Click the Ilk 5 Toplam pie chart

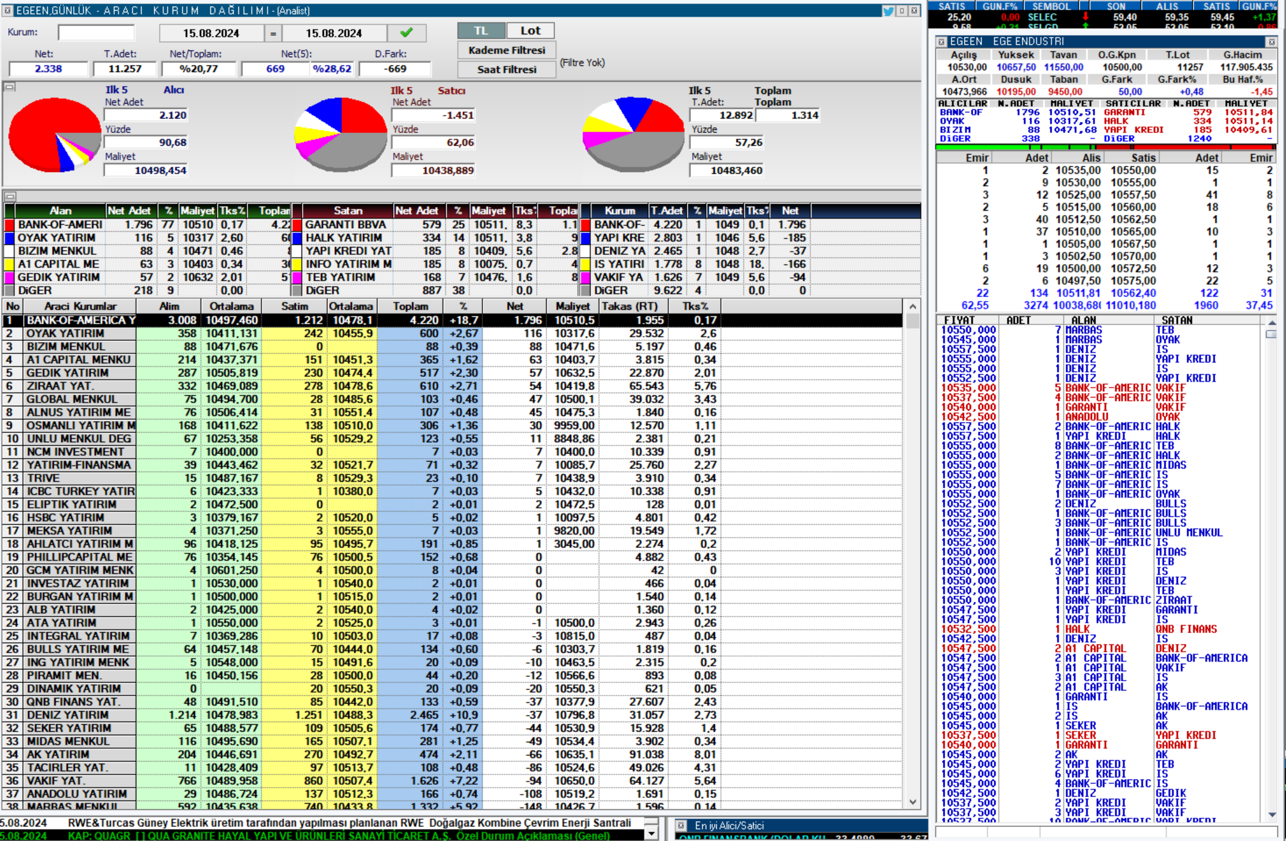(633, 135)
